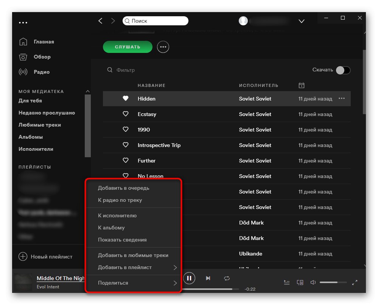Open more options for Hidden row
Image resolution: width=378 pixels, height=305 pixels.
click(342, 99)
